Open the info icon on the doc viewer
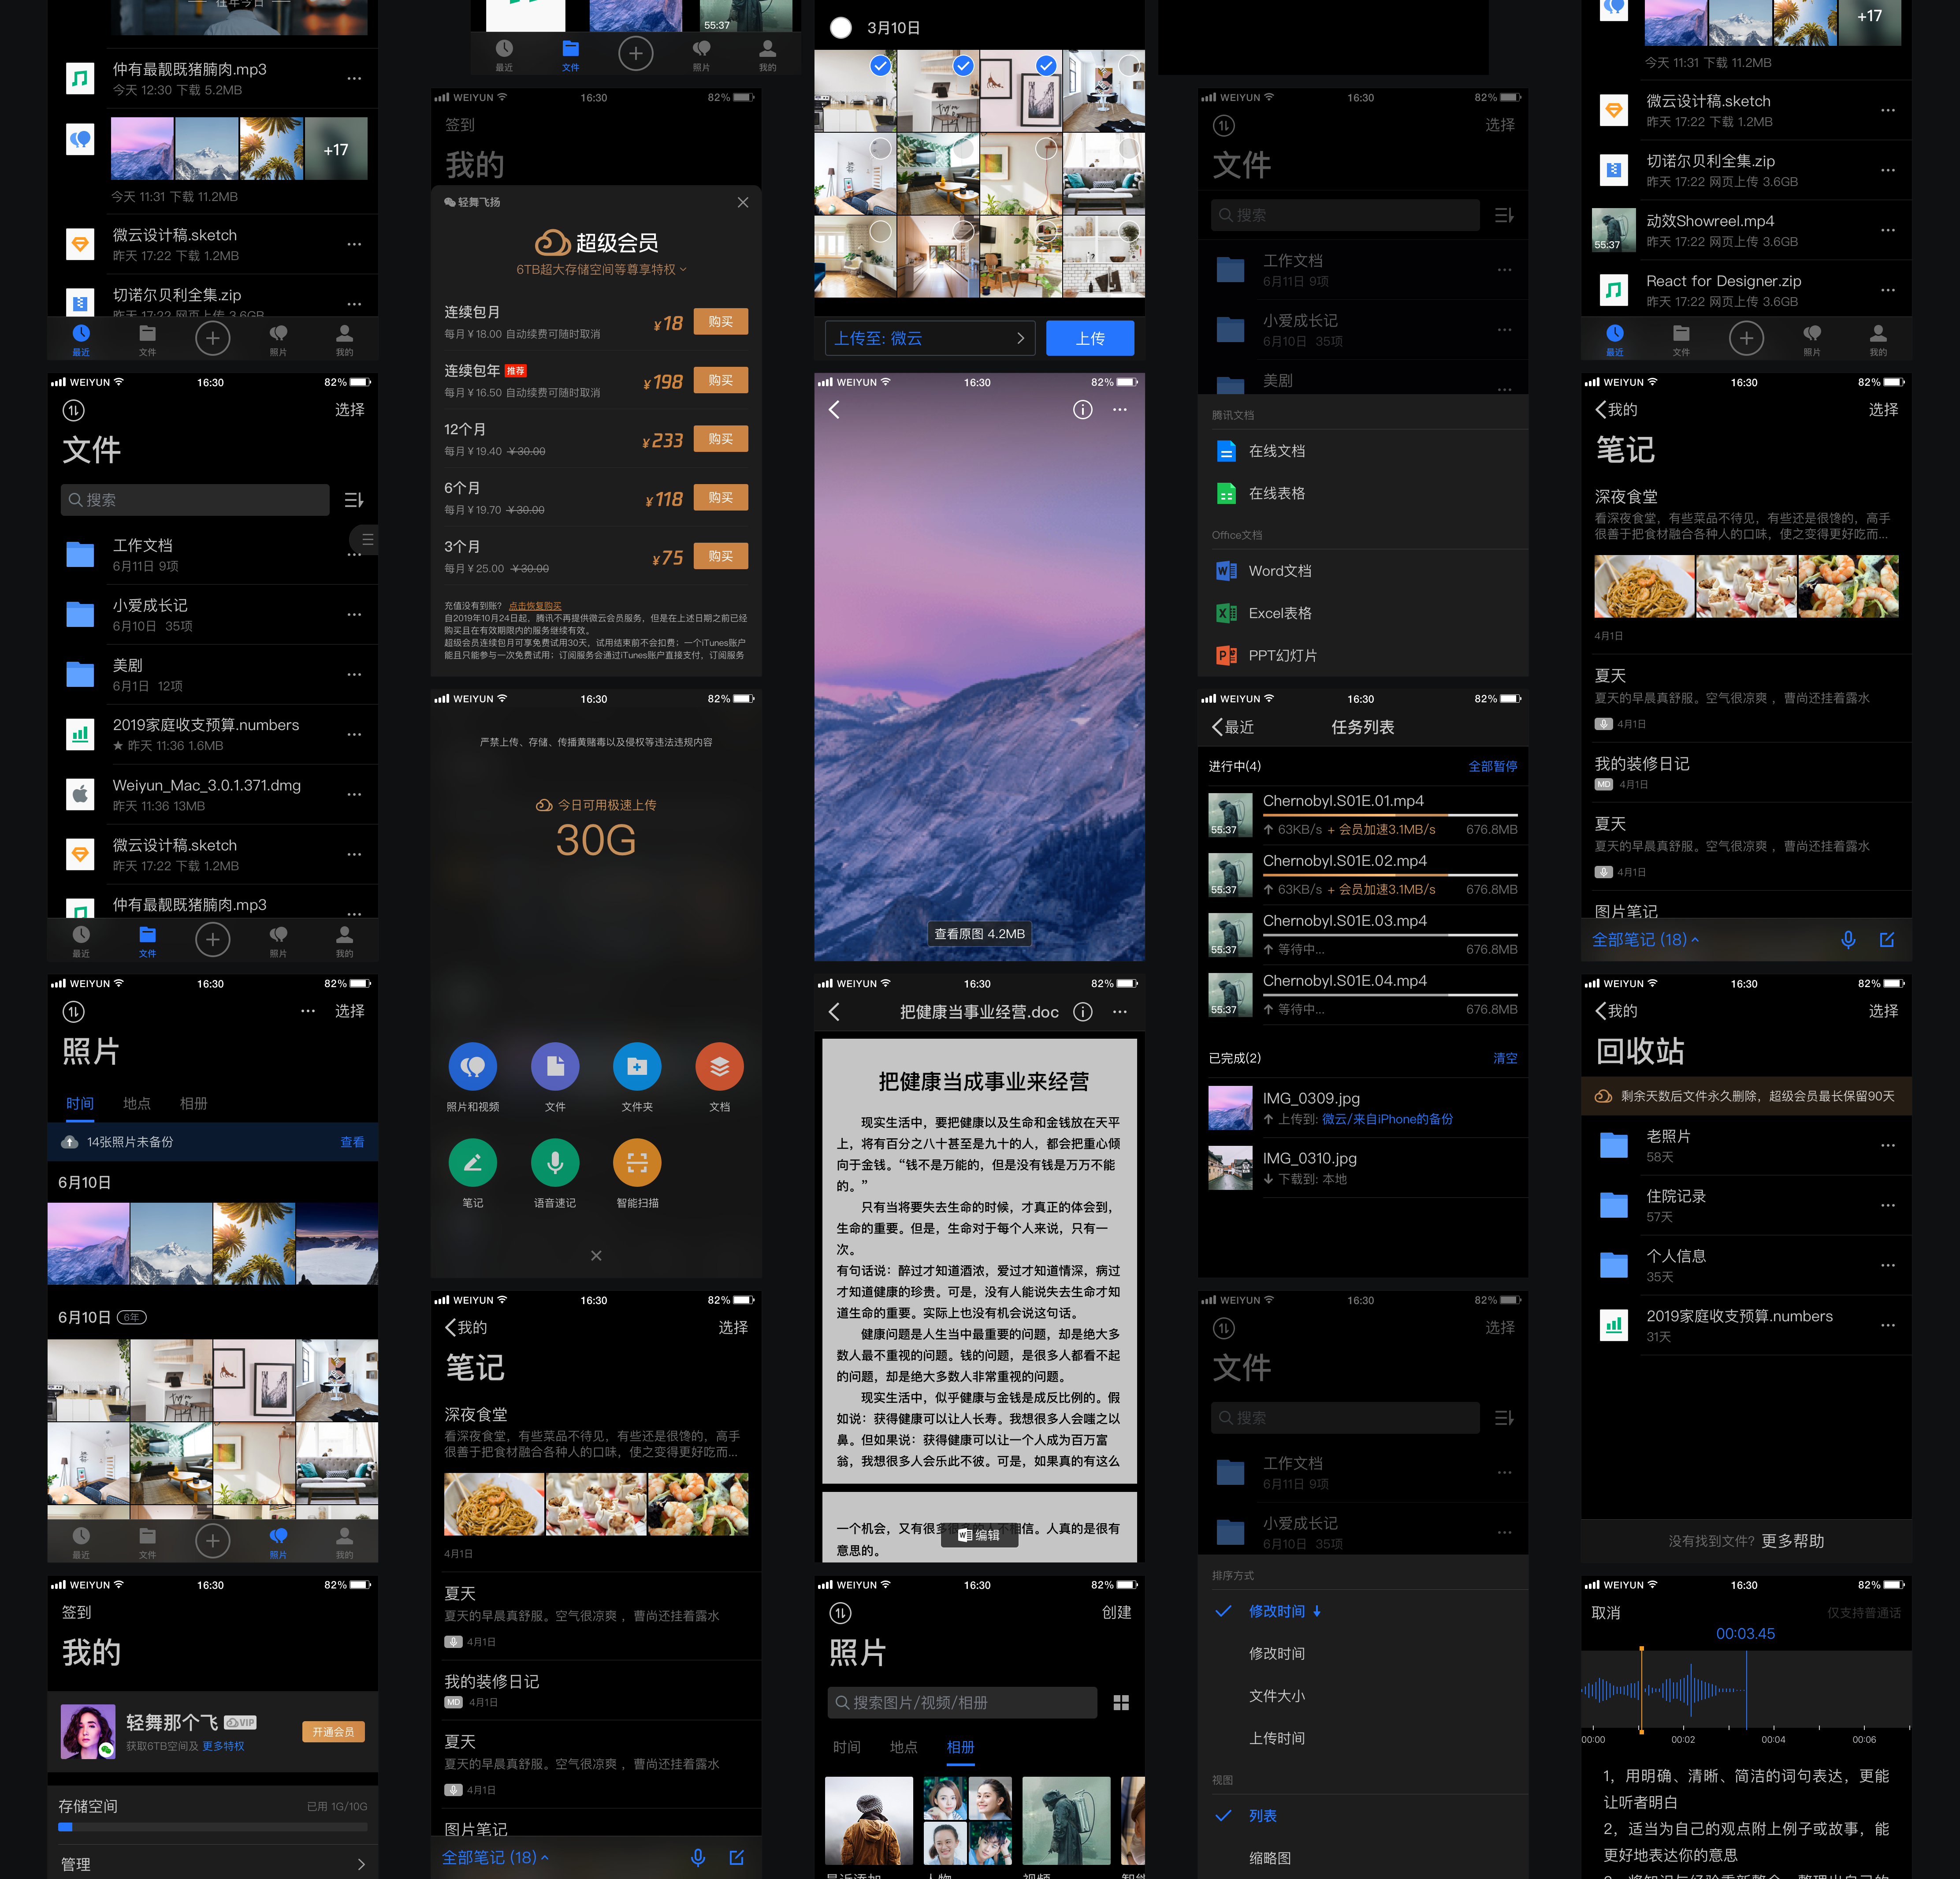The image size is (1960, 1879). tap(1082, 1011)
